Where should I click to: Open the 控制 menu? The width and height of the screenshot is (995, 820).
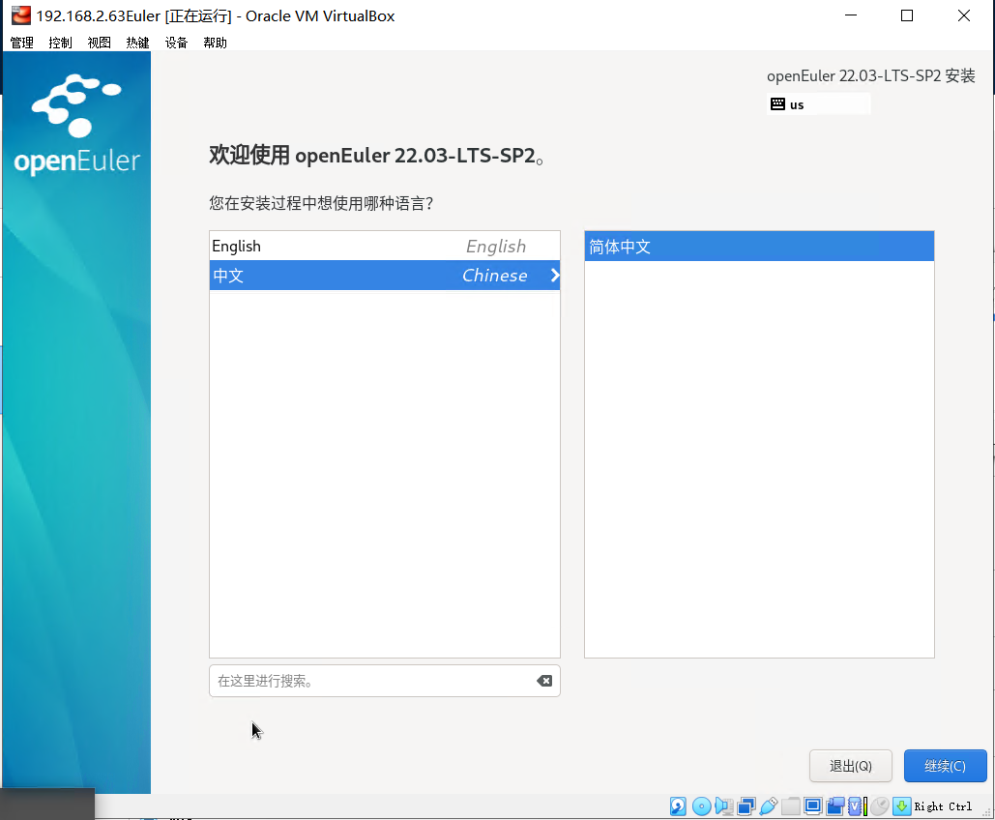60,43
